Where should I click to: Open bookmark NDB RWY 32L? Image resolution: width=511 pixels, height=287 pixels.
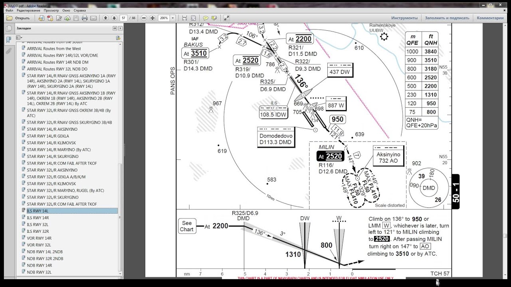[39, 272]
